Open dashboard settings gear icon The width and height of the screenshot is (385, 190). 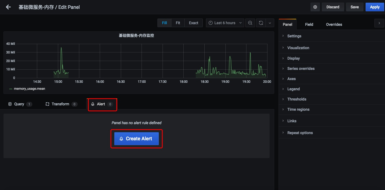pyautogui.click(x=315, y=7)
